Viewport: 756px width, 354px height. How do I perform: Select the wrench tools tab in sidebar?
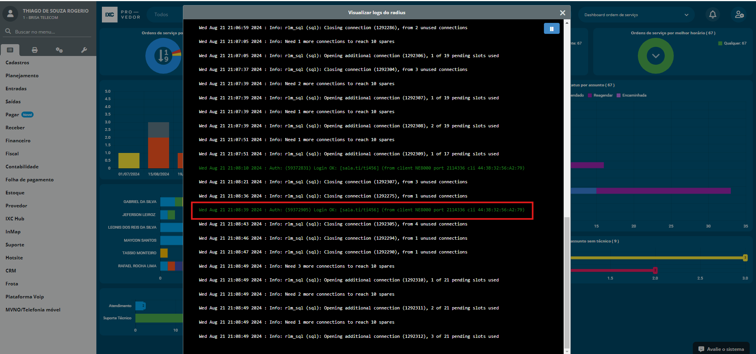[x=84, y=50]
